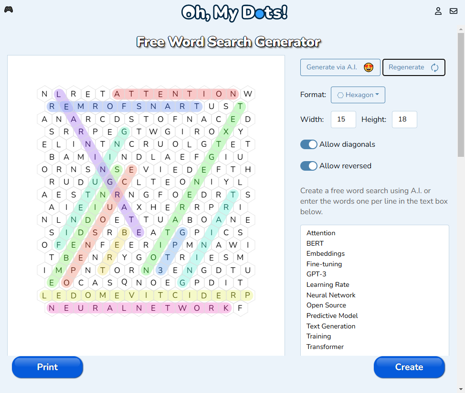
Task: Click the mail envelope icon
Action: coord(454,11)
